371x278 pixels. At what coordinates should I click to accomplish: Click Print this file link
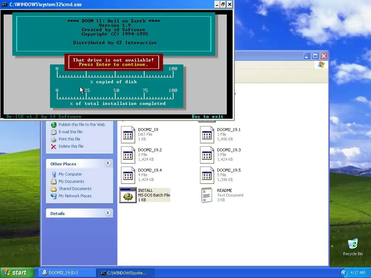pyautogui.click(x=69, y=139)
